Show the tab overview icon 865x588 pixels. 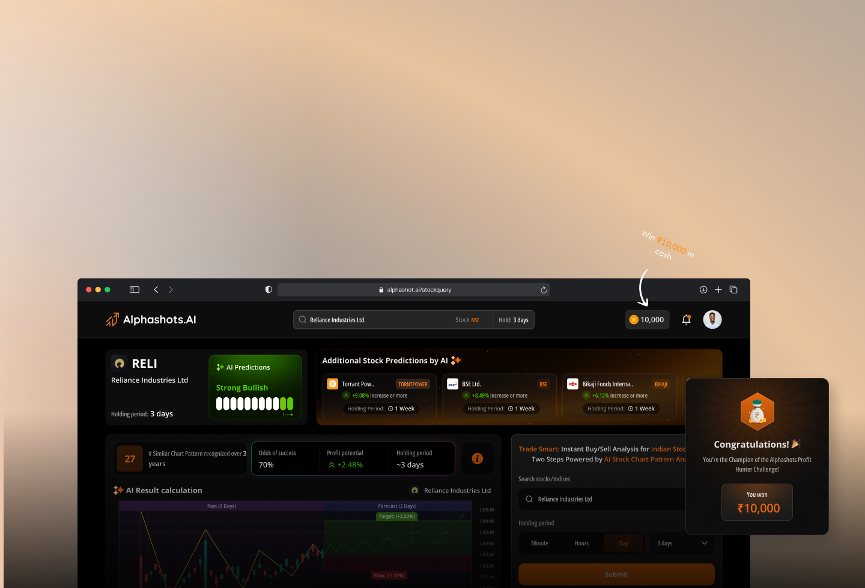tap(733, 290)
